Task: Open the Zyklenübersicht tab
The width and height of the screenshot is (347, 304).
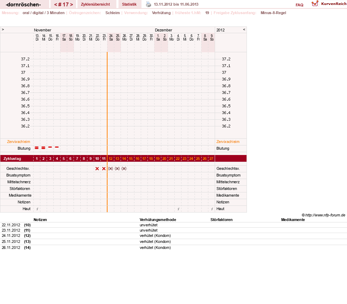Action: tap(96, 4)
